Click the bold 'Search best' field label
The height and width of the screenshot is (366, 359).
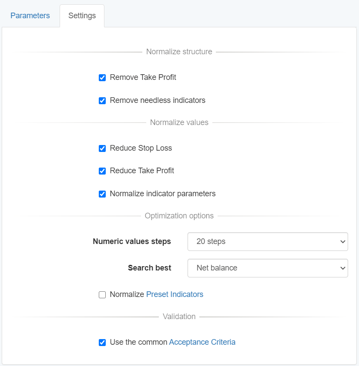click(x=149, y=268)
